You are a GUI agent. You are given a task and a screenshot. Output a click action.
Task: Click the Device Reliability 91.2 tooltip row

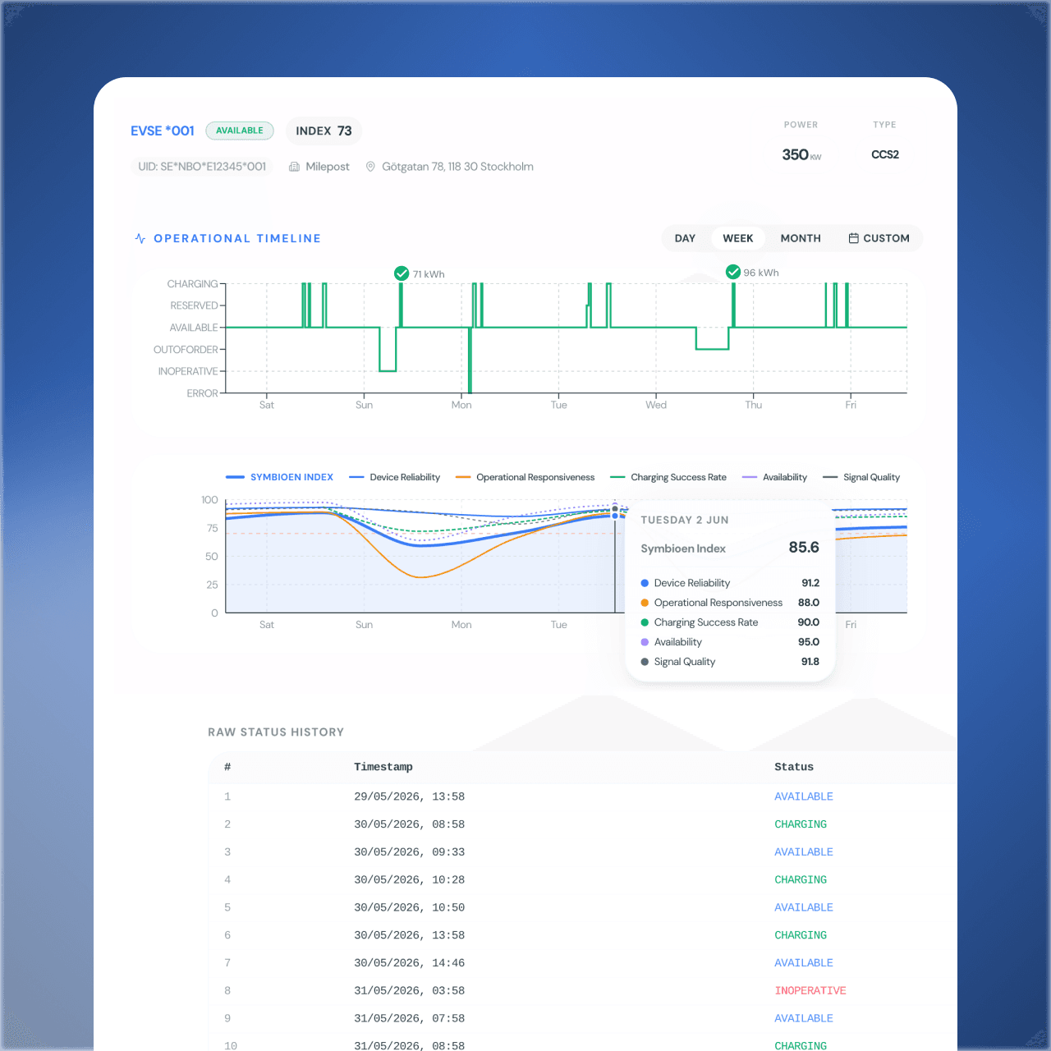coord(730,583)
